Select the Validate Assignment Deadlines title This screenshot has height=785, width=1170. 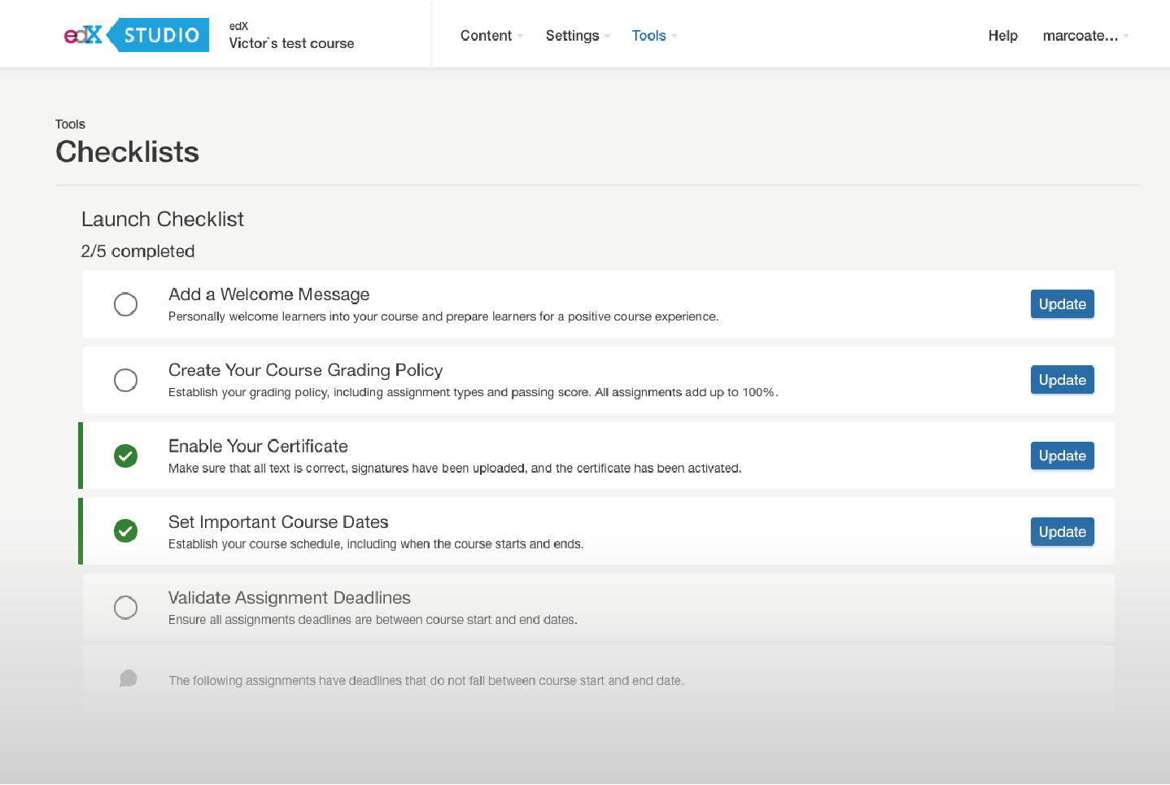click(x=289, y=598)
